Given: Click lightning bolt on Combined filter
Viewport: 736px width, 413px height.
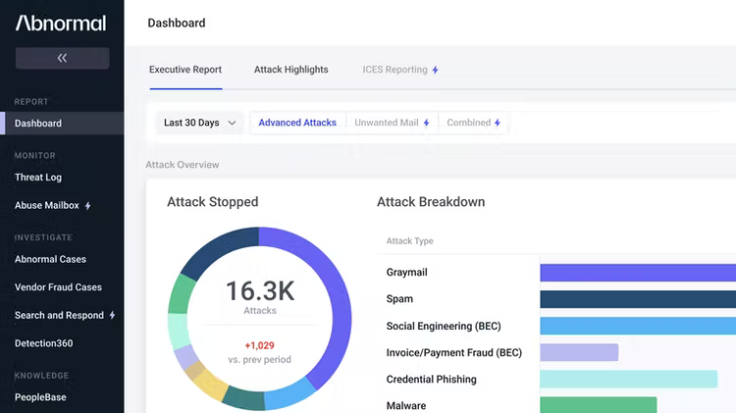Looking at the screenshot, I should click(498, 123).
